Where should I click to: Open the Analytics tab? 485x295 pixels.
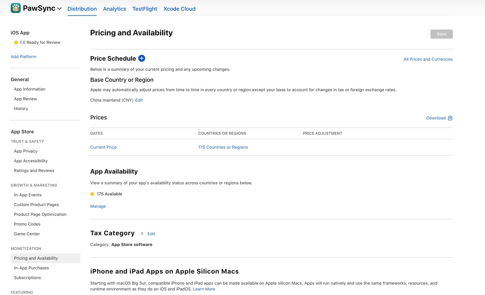point(115,9)
